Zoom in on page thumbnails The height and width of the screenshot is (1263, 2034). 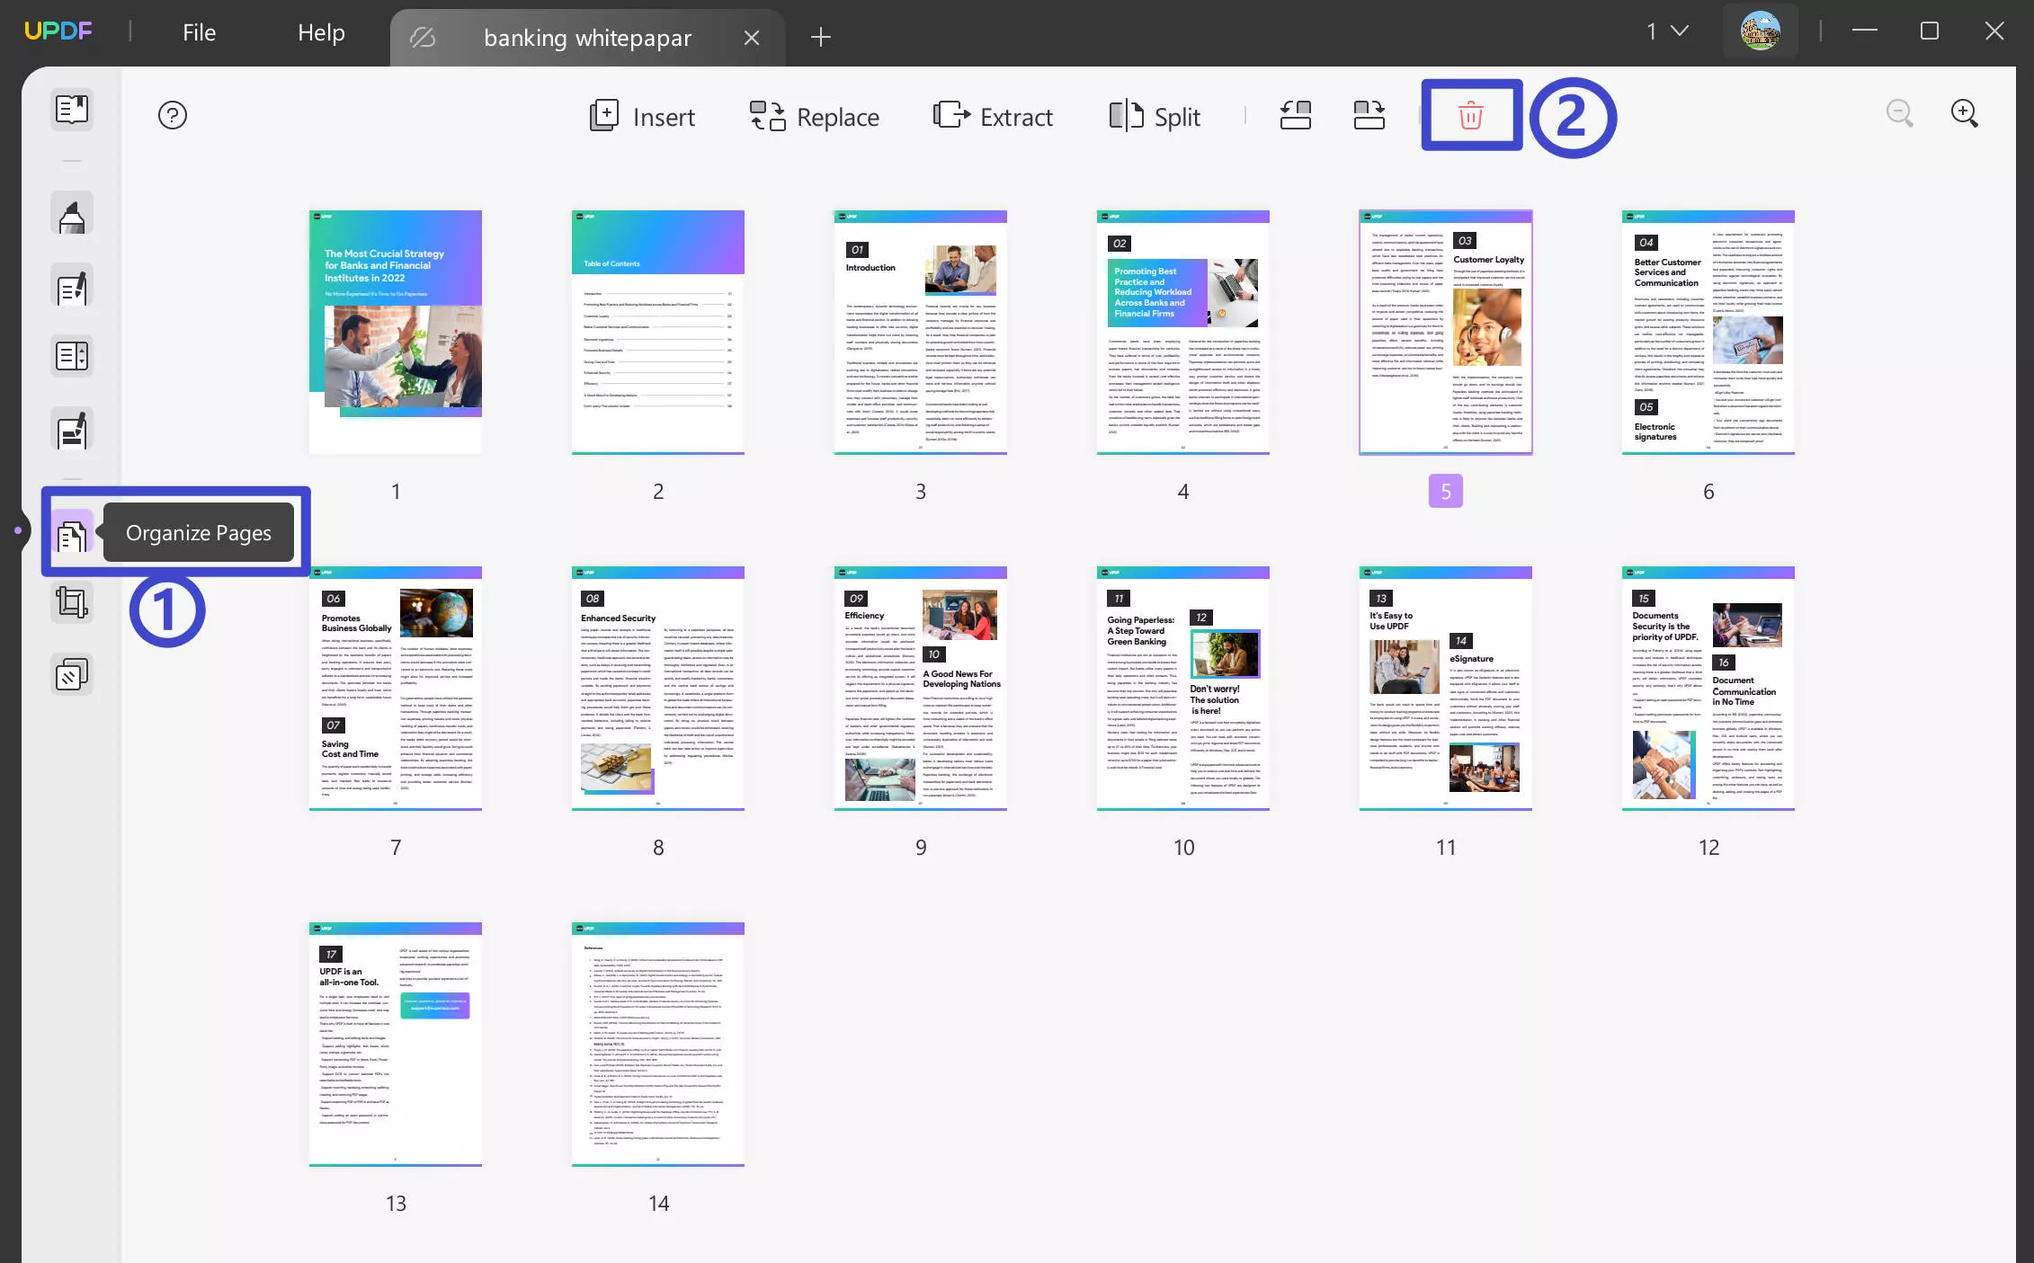[1964, 113]
